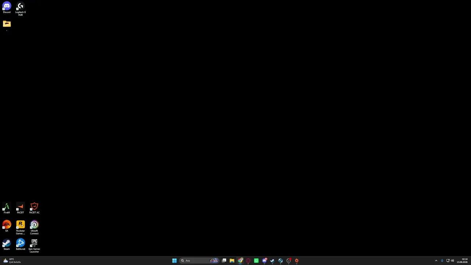This screenshot has height=265, width=471.
Task: Open the weather widget showing 22°C
Action: point(12,261)
